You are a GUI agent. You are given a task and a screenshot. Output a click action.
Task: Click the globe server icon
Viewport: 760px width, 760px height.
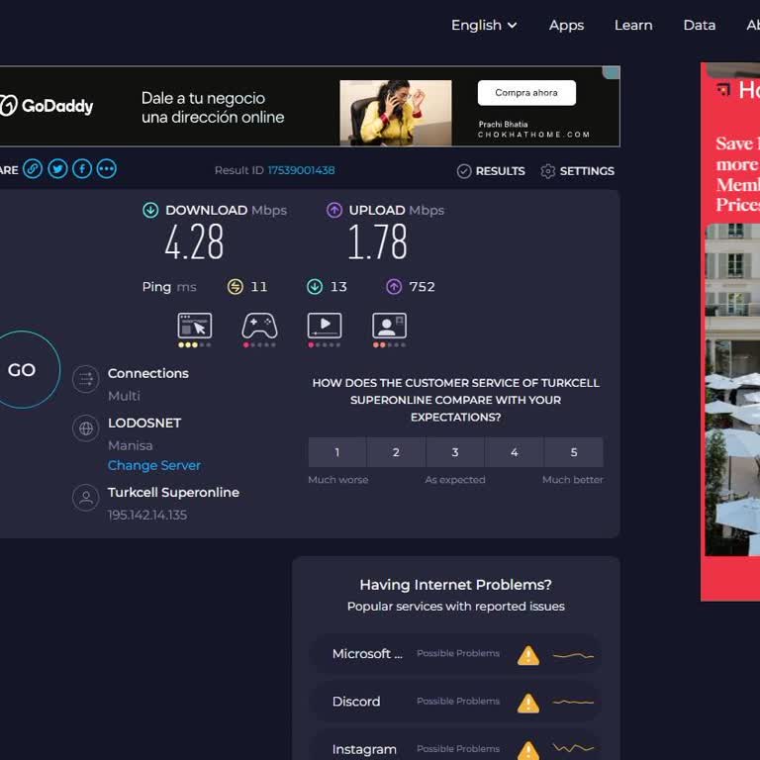click(86, 428)
